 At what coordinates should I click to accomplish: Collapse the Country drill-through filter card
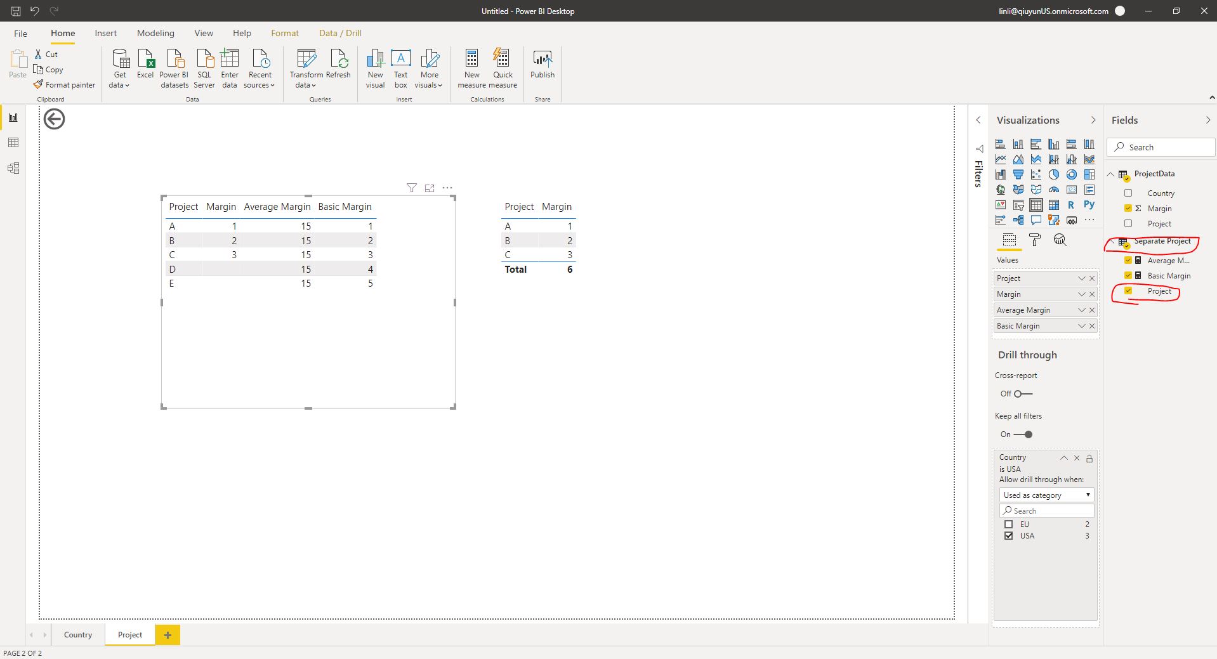[1064, 458]
